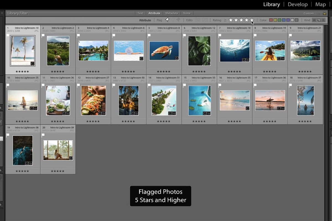
Task: Open the Custom filter preset dropdown
Action: click(x=310, y=13)
